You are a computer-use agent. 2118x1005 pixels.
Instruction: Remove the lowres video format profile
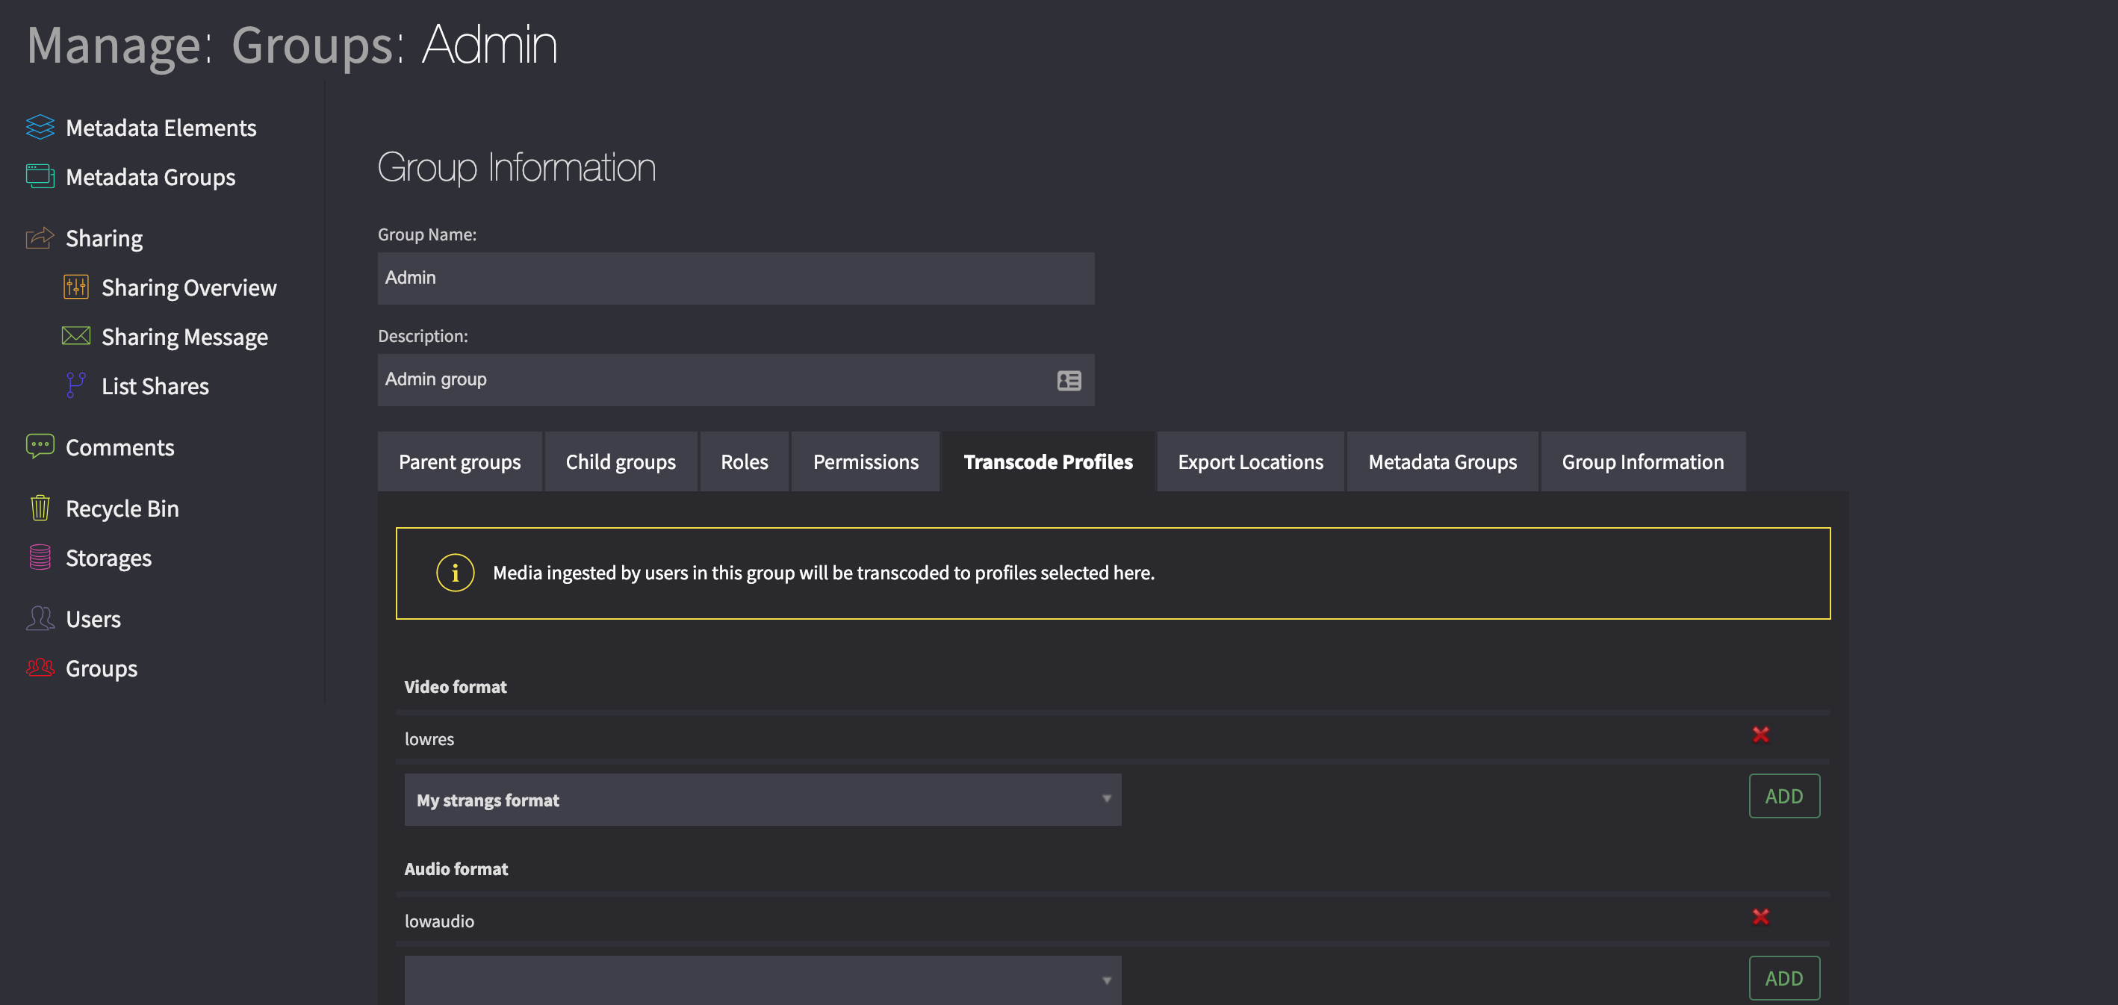1760,735
